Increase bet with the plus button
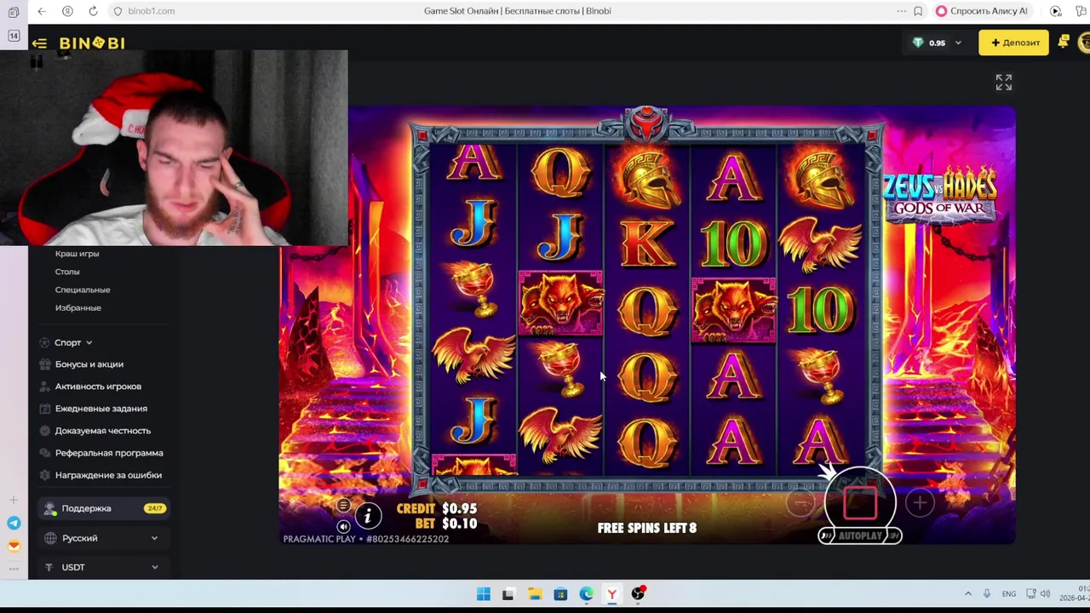 (x=920, y=503)
